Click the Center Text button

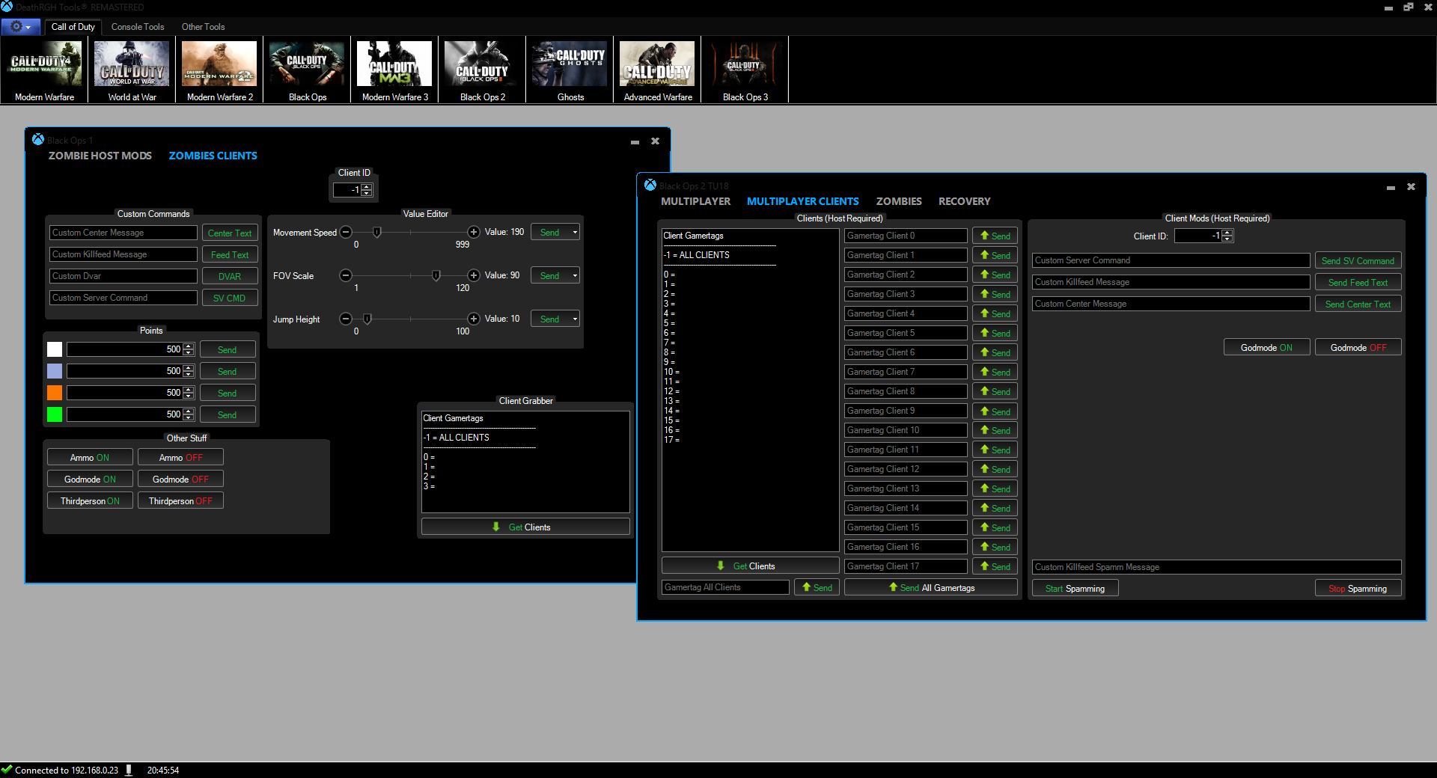(x=230, y=233)
